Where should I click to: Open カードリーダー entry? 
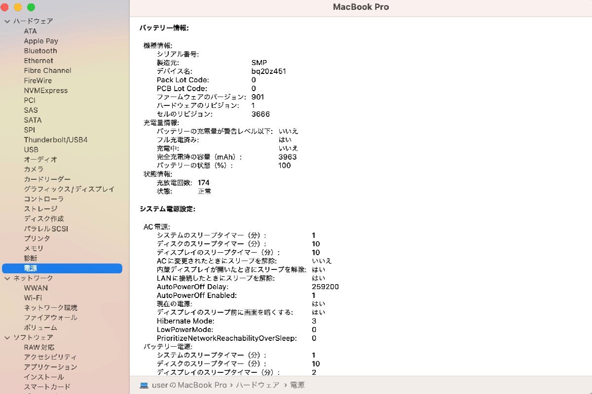[x=47, y=179]
